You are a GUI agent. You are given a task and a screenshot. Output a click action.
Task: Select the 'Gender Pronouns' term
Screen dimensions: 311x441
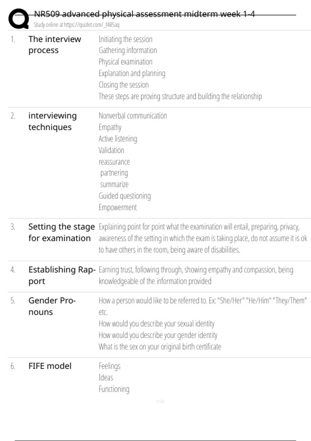52,306
